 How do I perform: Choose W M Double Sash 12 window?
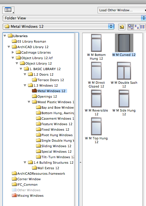124,75
